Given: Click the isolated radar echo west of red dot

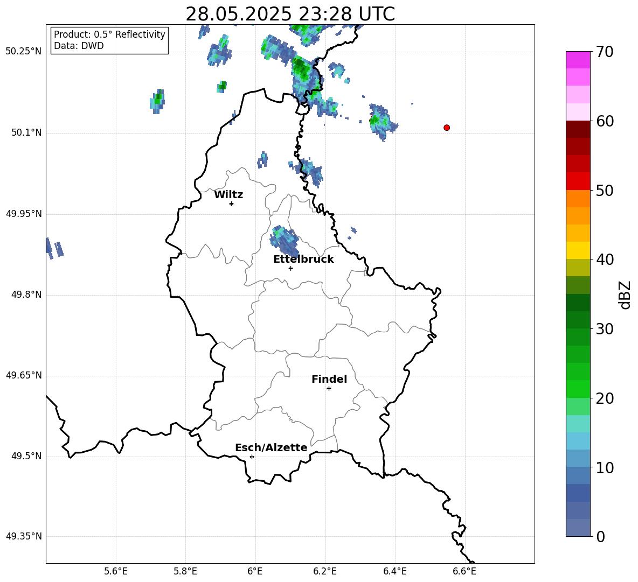Looking at the screenshot, I should 383,122.
